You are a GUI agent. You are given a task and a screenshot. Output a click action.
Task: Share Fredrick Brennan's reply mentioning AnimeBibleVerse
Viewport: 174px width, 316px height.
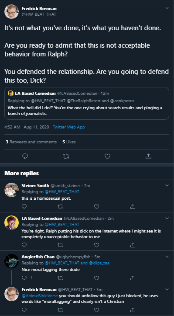pos(133,309)
